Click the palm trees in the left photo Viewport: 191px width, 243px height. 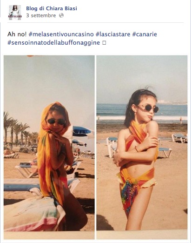point(19,127)
